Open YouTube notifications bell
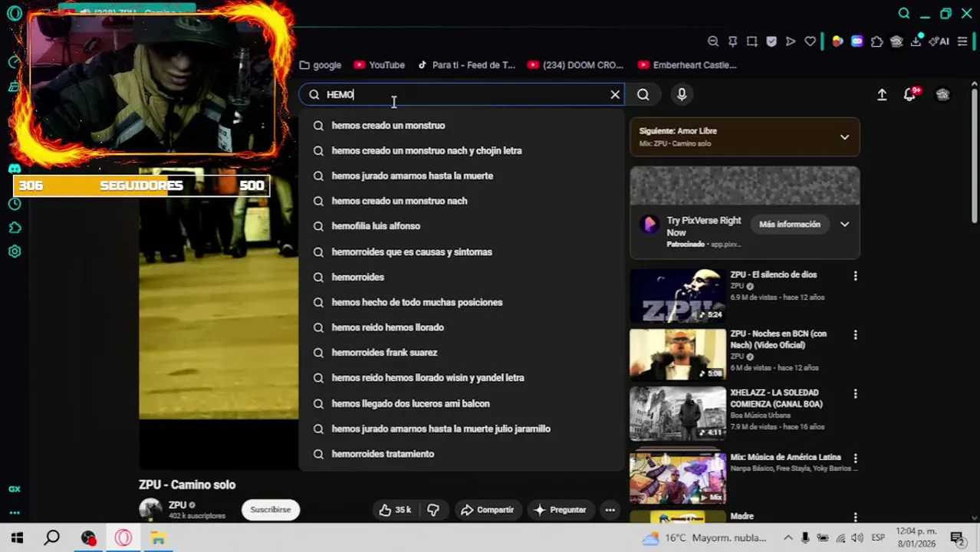Image resolution: width=980 pixels, height=552 pixels. coord(910,94)
